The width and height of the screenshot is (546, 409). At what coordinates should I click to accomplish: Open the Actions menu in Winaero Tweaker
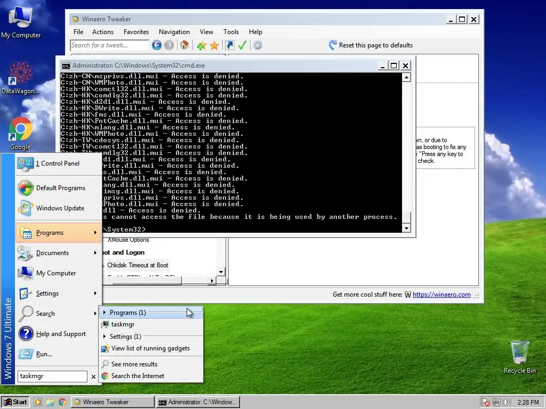(103, 32)
